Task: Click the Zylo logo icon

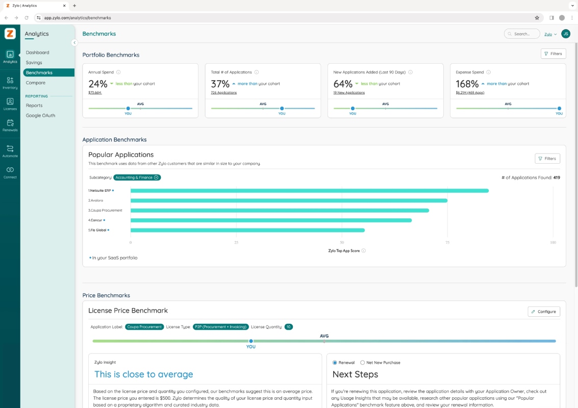Action: pos(10,34)
